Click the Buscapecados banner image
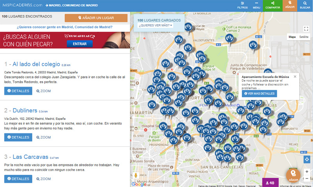313x187 pixels. tap(65, 40)
